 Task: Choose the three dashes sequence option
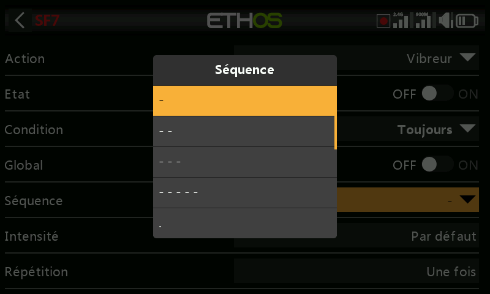pyautogui.click(x=244, y=162)
